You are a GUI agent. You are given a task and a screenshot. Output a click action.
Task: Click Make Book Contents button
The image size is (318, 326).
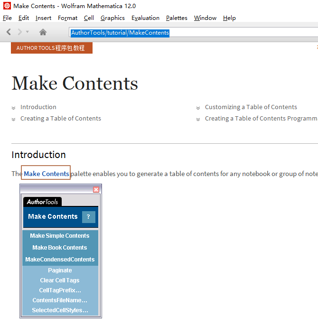60,248
